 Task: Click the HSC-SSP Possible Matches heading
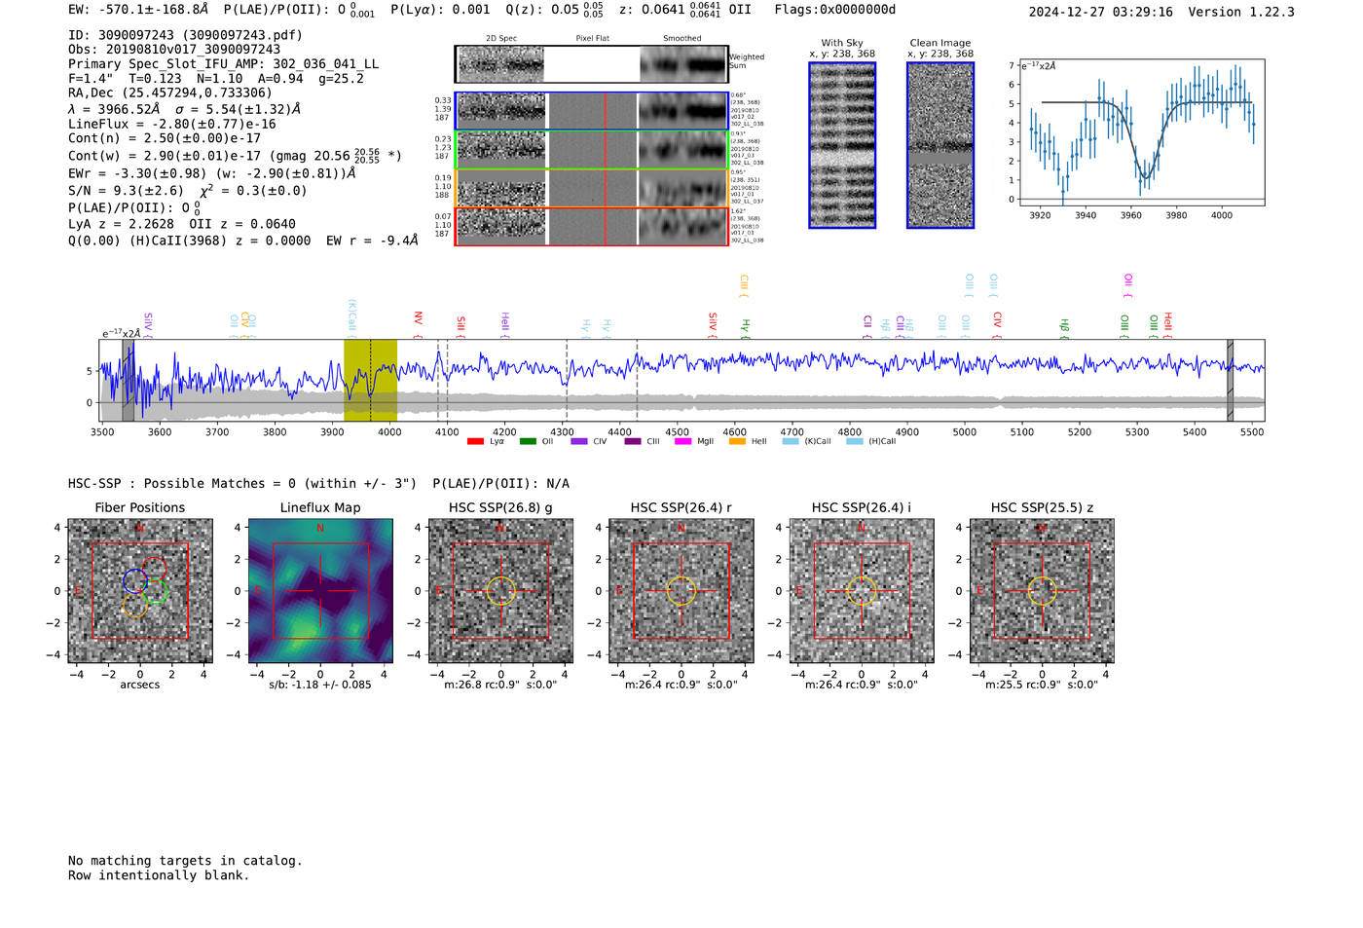(318, 484)
